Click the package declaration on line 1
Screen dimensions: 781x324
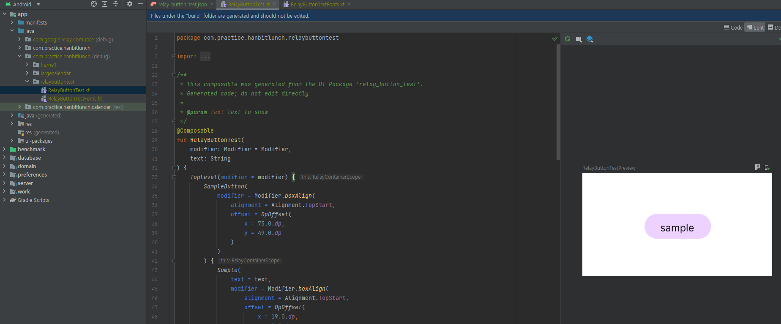point(258,38)
